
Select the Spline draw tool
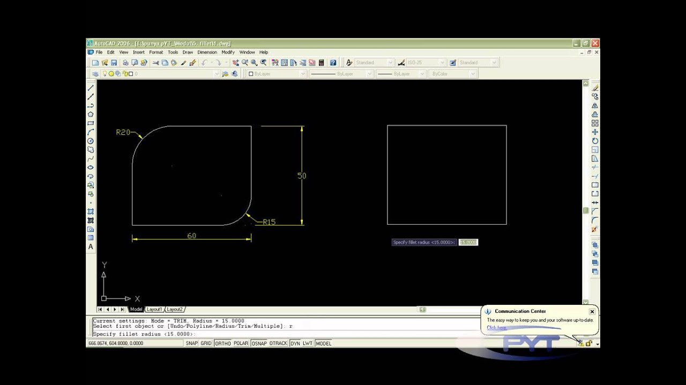pyautogui.click(x=91, y=158)
